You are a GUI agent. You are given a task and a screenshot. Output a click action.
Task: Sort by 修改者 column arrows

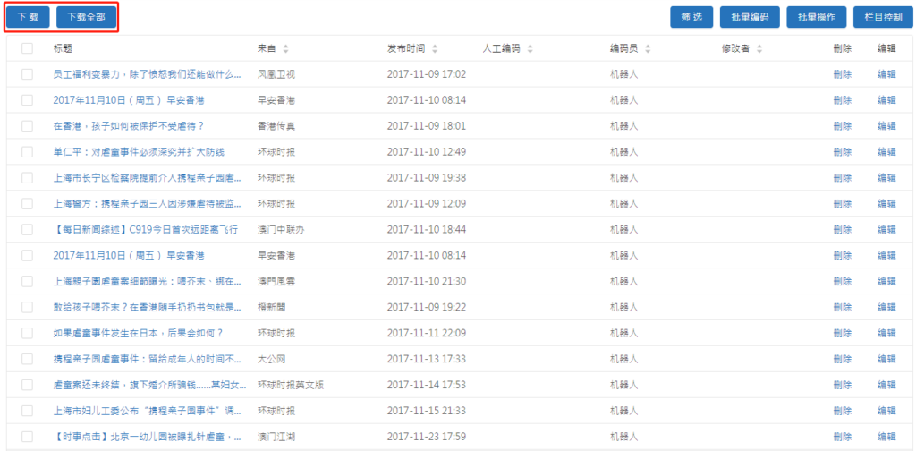click(759, 48)
